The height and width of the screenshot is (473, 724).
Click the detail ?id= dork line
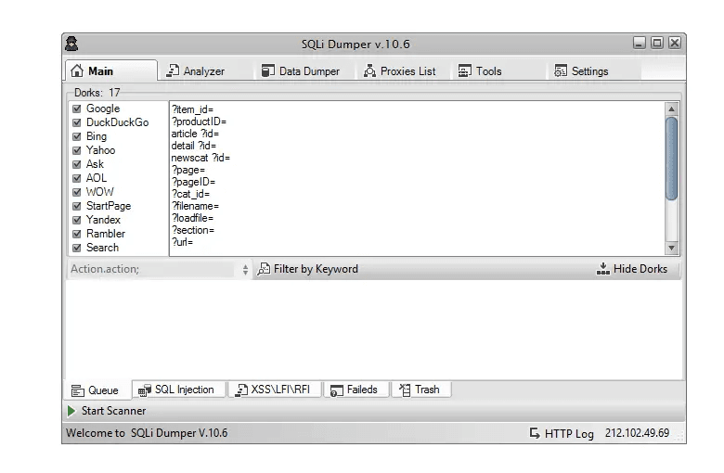tap(193, 146)
